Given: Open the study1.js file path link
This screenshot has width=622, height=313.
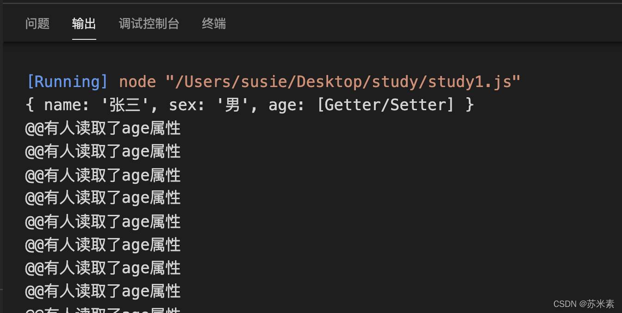Looking at the screenshot, I should (343, 82).
